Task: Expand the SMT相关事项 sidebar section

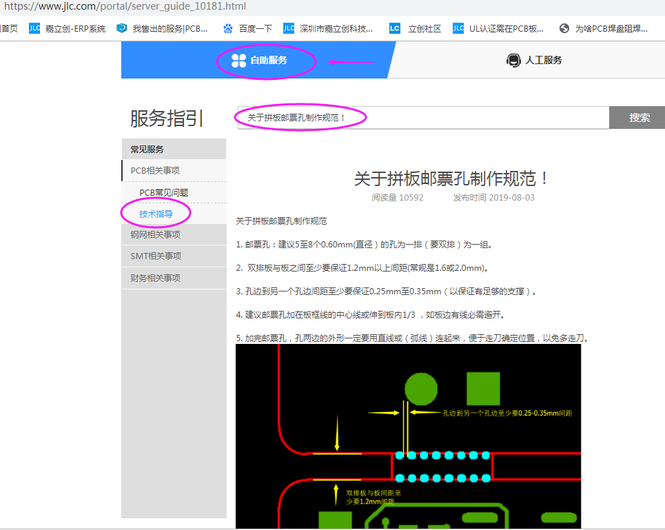Action: [x=156, y=256]
